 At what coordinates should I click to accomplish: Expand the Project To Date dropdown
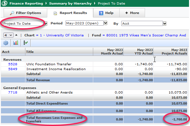(46, 23)
